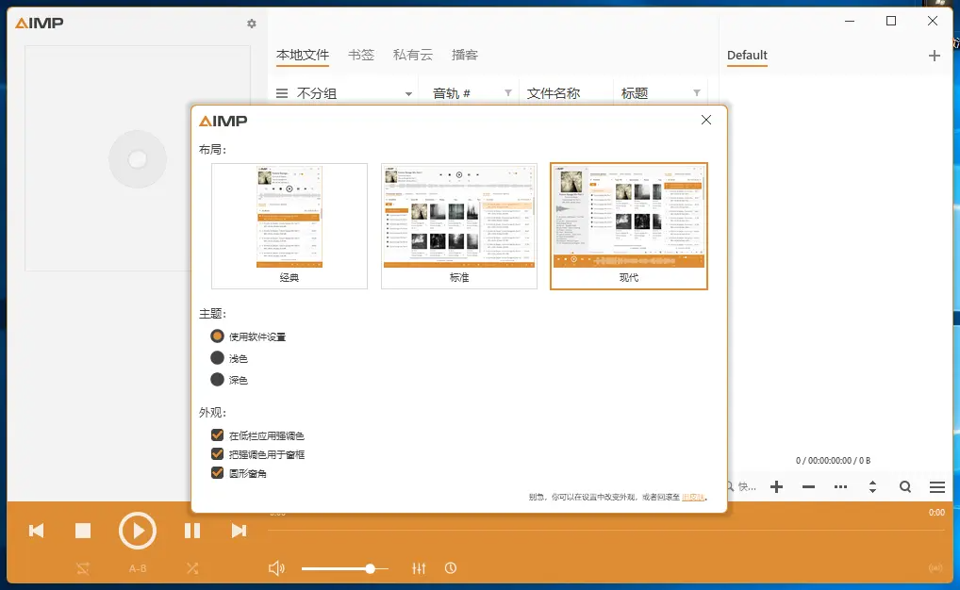
Task: Switch to the 播客 tab
Action: [x=465, y=55]
